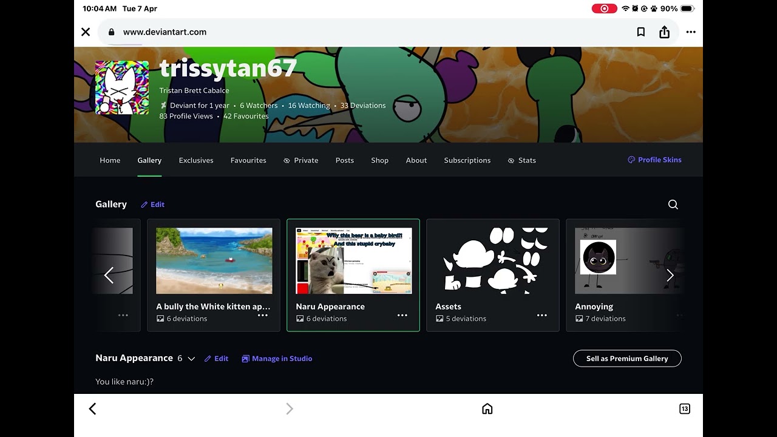Open the About tab

[416, 160]
